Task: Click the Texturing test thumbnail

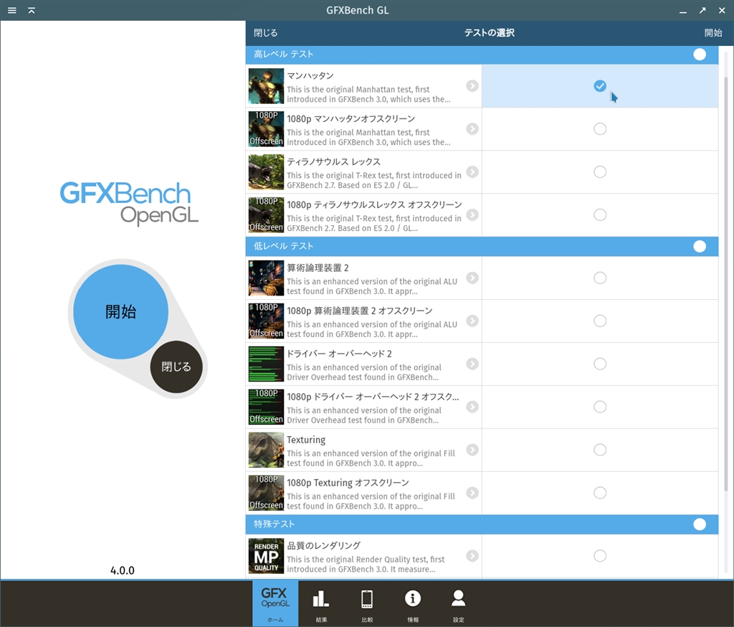Action: (266, 450)
